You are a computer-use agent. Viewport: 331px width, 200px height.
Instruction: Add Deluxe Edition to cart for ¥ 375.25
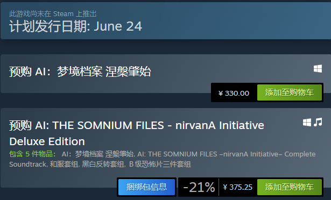click(x=290, y=187)
